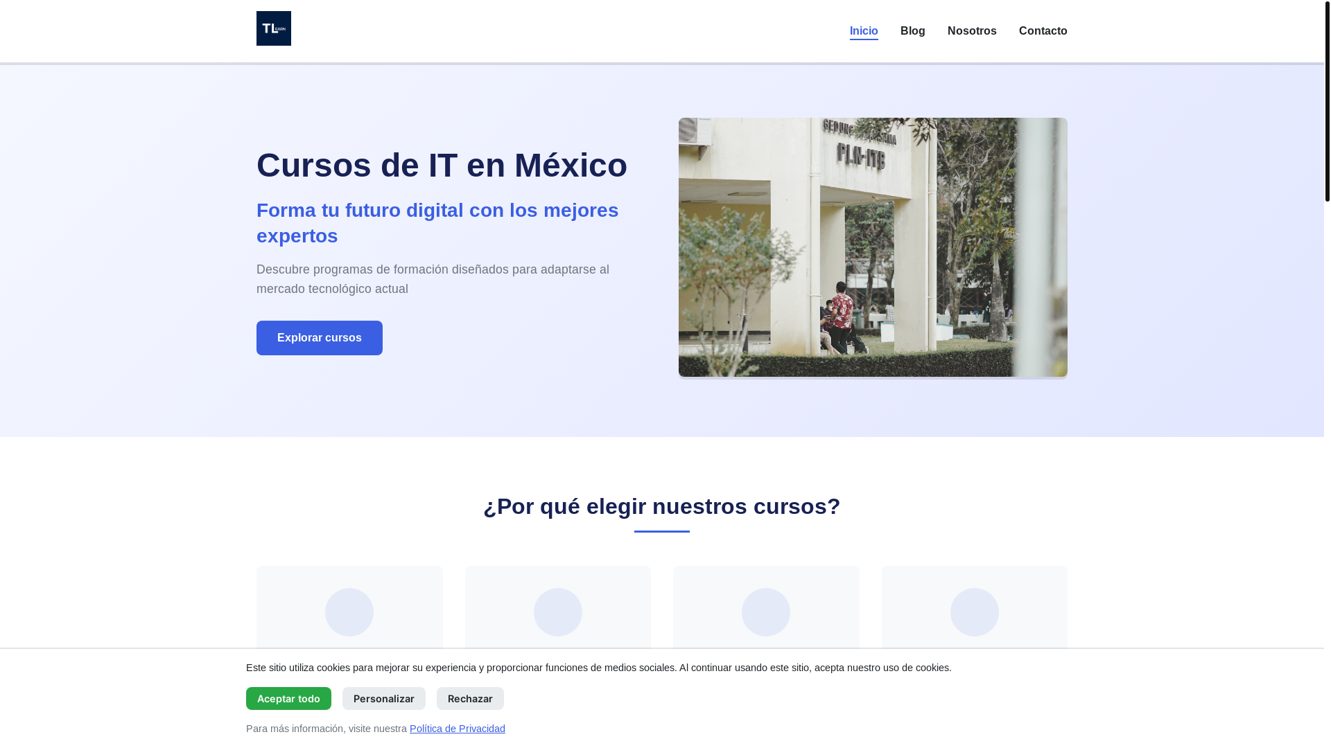Accept all cookies with Aceptar todo
Image resolution: width=1331 pixels, height=748 pixels.
[288, 698]
